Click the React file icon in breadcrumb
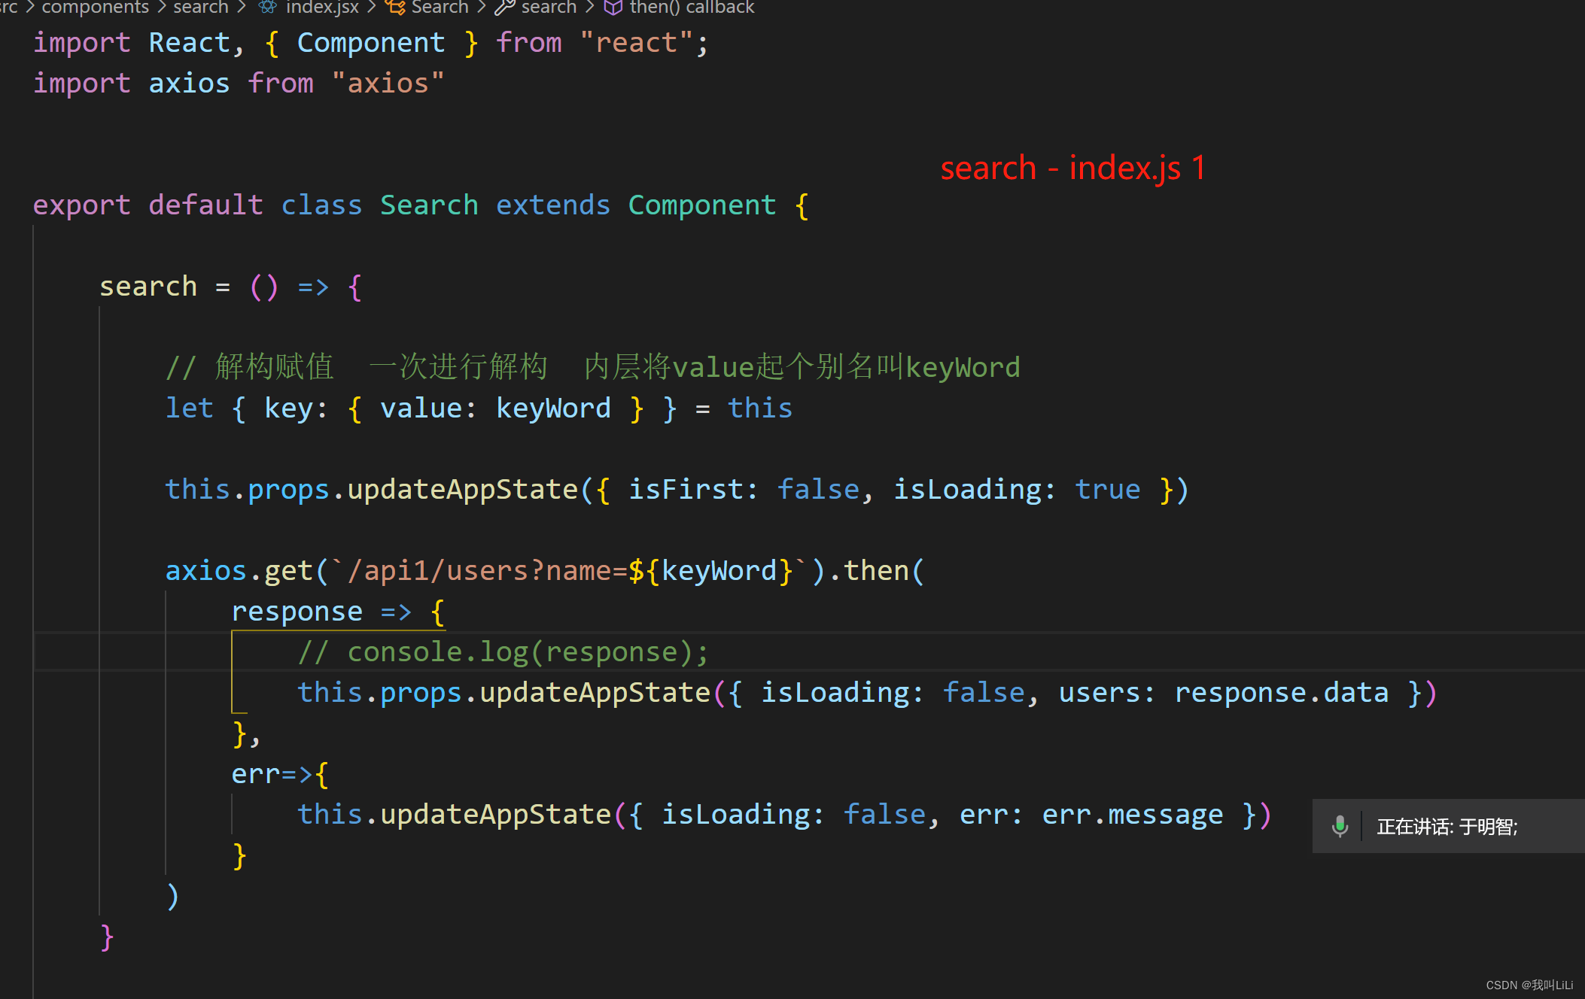 (x=268, y=7)
